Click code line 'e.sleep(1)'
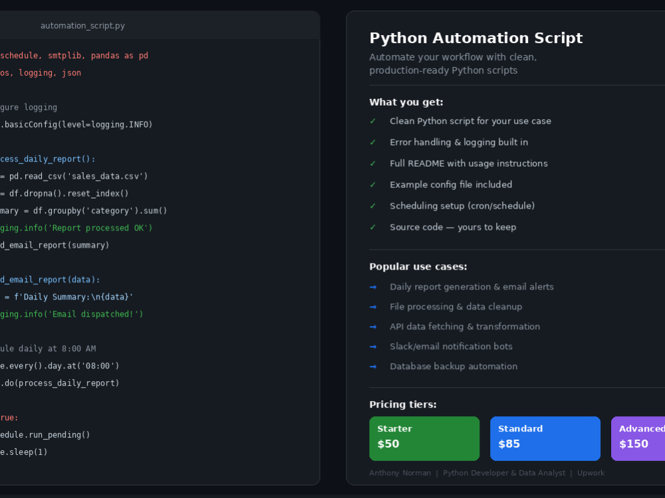 pyautogui.click(x=24, y=452)
